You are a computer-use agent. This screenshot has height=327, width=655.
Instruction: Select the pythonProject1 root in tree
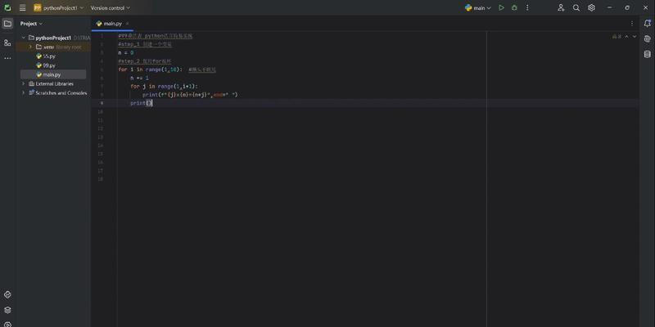(53, 38)
